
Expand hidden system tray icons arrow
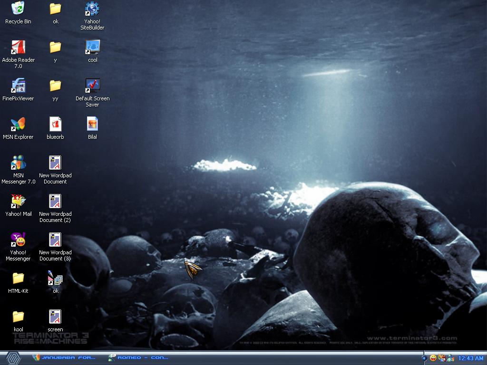pos(424,358)
